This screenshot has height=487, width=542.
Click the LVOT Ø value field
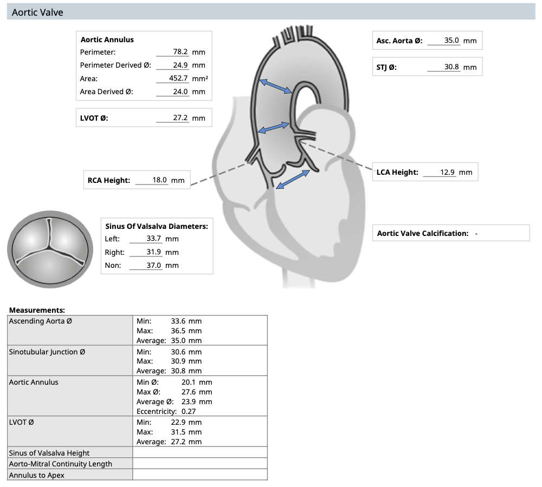click(x=173, y=118)
